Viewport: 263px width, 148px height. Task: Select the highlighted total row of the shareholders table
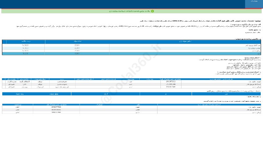click(x=131, y=54)
